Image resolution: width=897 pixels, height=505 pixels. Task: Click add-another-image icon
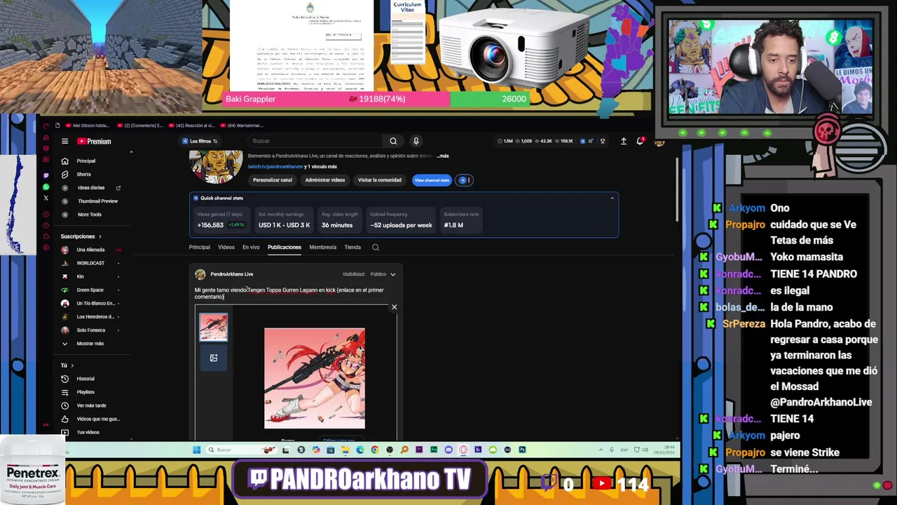pos(214,358)
